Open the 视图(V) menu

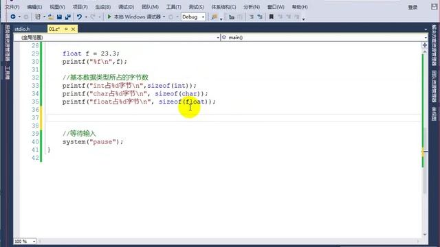coord(57,7)
